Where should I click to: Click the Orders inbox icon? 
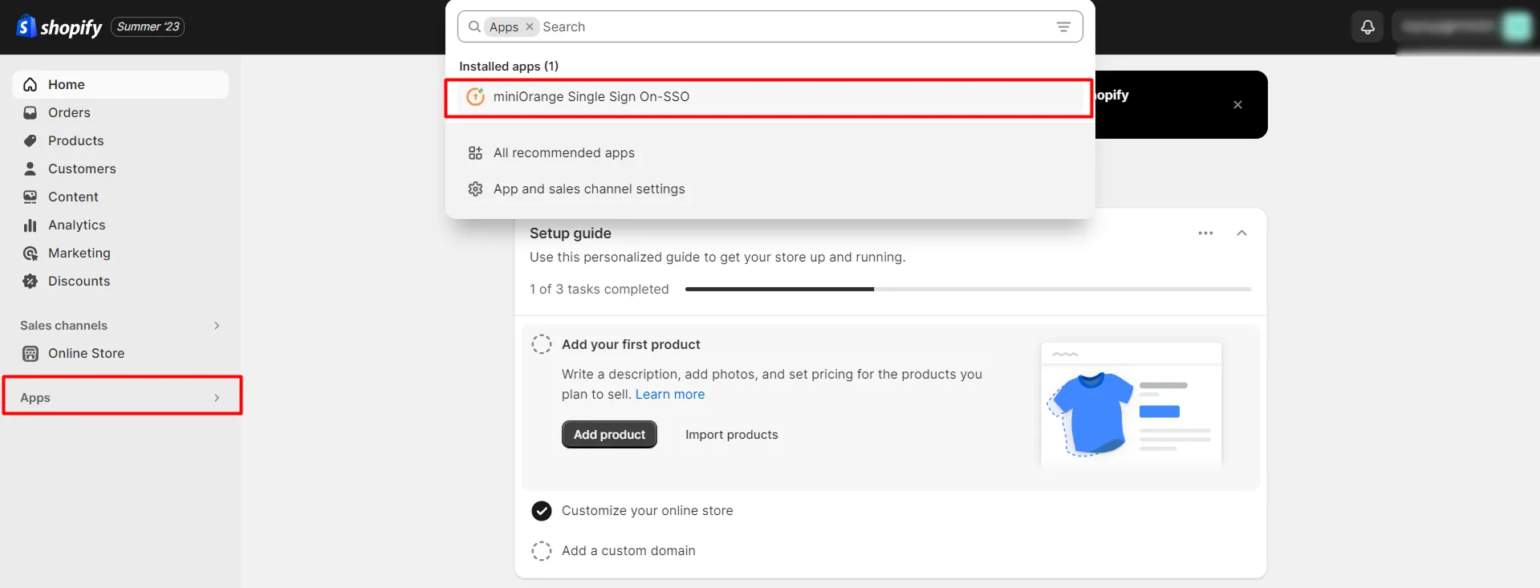pyautogui.click(x=30, y=112)
